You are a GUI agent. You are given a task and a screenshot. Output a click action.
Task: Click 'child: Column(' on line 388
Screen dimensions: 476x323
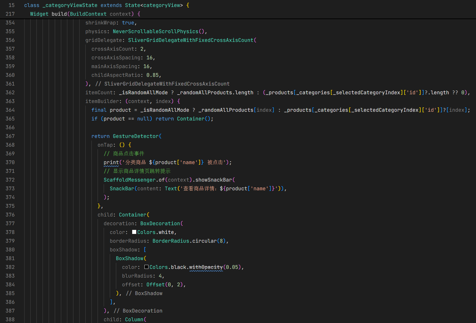[x=125, y=320]
